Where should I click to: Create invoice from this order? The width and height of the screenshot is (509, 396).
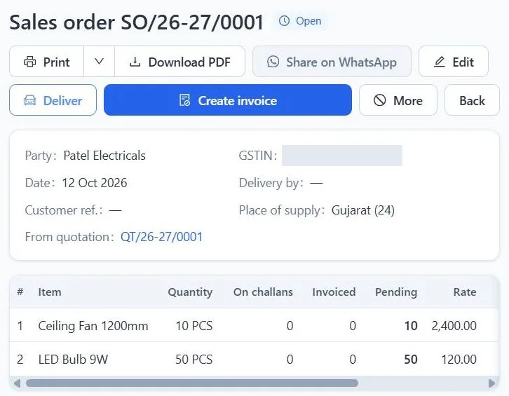228,100
